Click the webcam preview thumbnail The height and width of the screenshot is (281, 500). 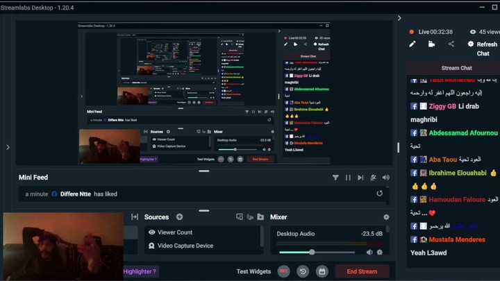point(63,246)
